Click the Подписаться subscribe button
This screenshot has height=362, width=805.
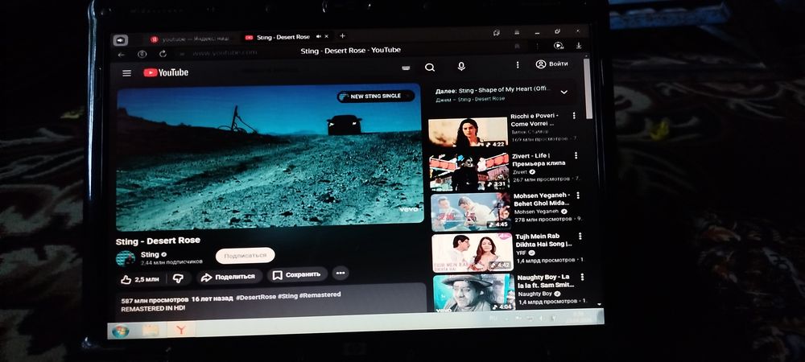click(x=245, y=255)
